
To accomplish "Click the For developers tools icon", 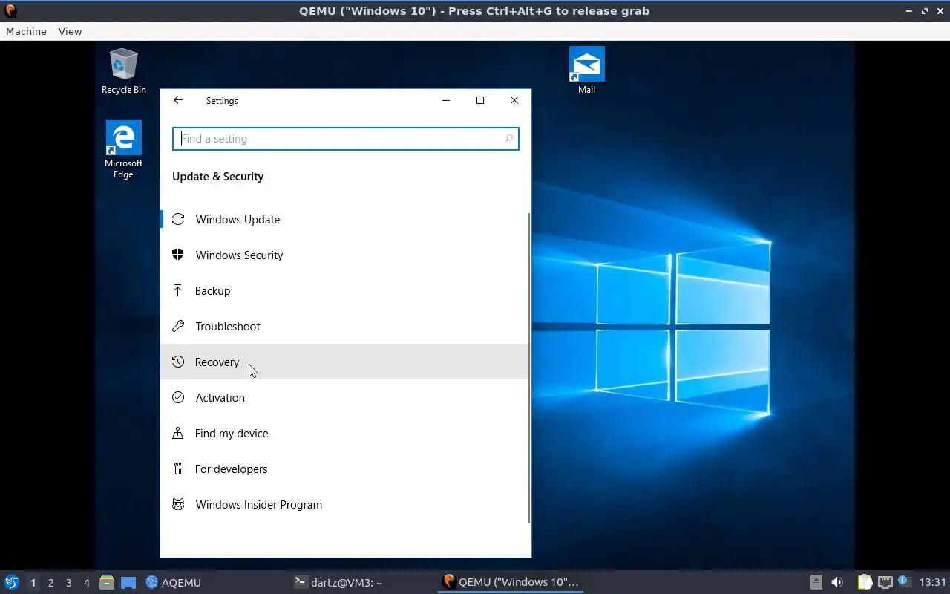I will [x=178, y=469].
